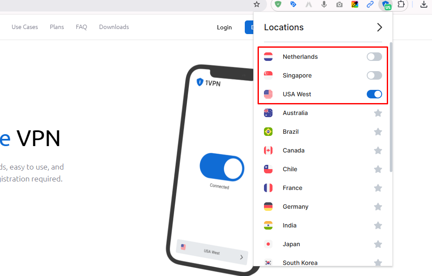This screenshot has width=432, height=276.
Task: Enable the Netherlands VPN location
Action: coord(374,57)
